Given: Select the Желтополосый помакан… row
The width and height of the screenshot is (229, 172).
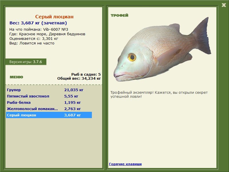Looking at the screenshot, I should pos(49,109).
